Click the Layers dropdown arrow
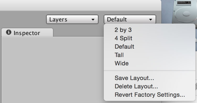197x103 pixels. pyautogui.click(x=93, y=20)
